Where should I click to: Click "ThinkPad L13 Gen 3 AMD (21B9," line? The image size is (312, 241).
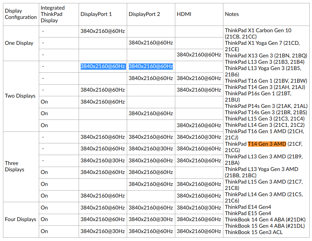pyautogui.click(x=264, y=157)
